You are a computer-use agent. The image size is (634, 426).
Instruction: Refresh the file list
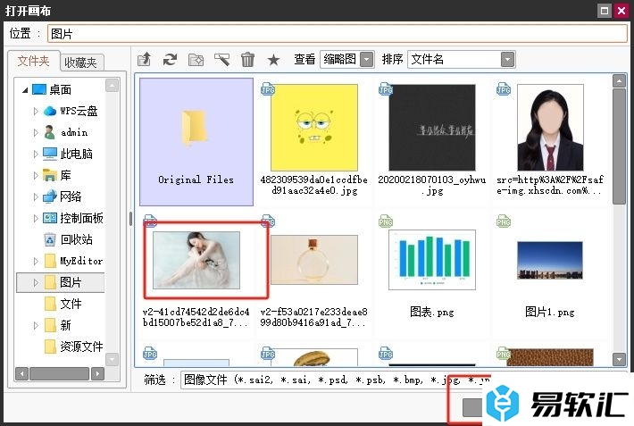point(170,59)
